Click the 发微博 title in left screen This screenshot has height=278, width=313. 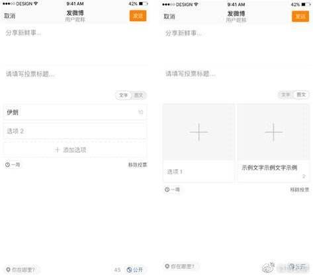pyautogui.click(x=75, y=13)
